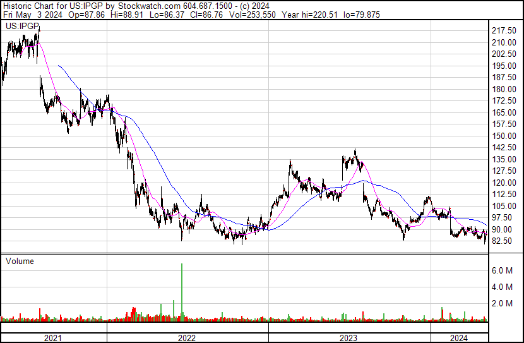Select the 142.50 price axis label
Screen dimensions: 524x343
504,147
